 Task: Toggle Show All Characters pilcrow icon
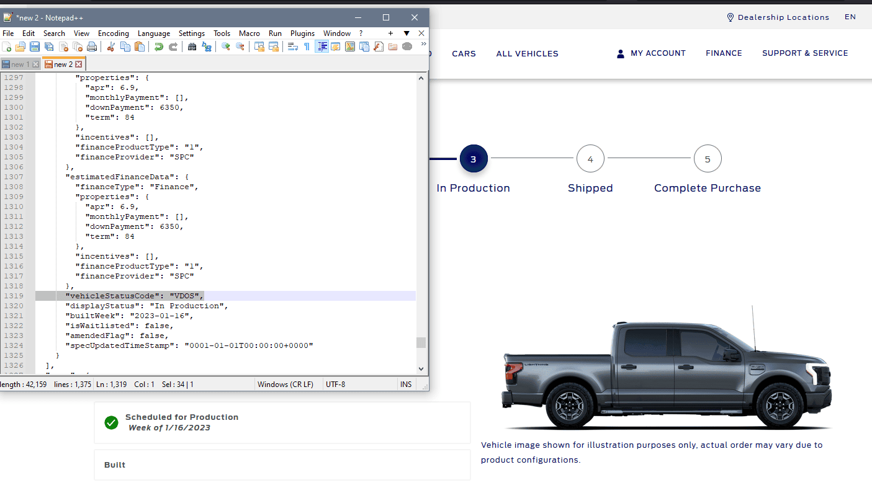pos(307,47)
